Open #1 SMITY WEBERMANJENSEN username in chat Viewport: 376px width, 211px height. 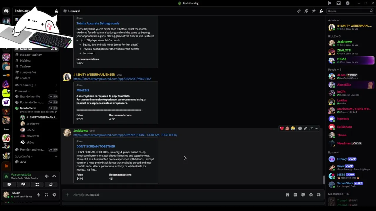(94, 74)
